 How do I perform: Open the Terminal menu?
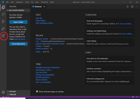[x=44, y=2]
